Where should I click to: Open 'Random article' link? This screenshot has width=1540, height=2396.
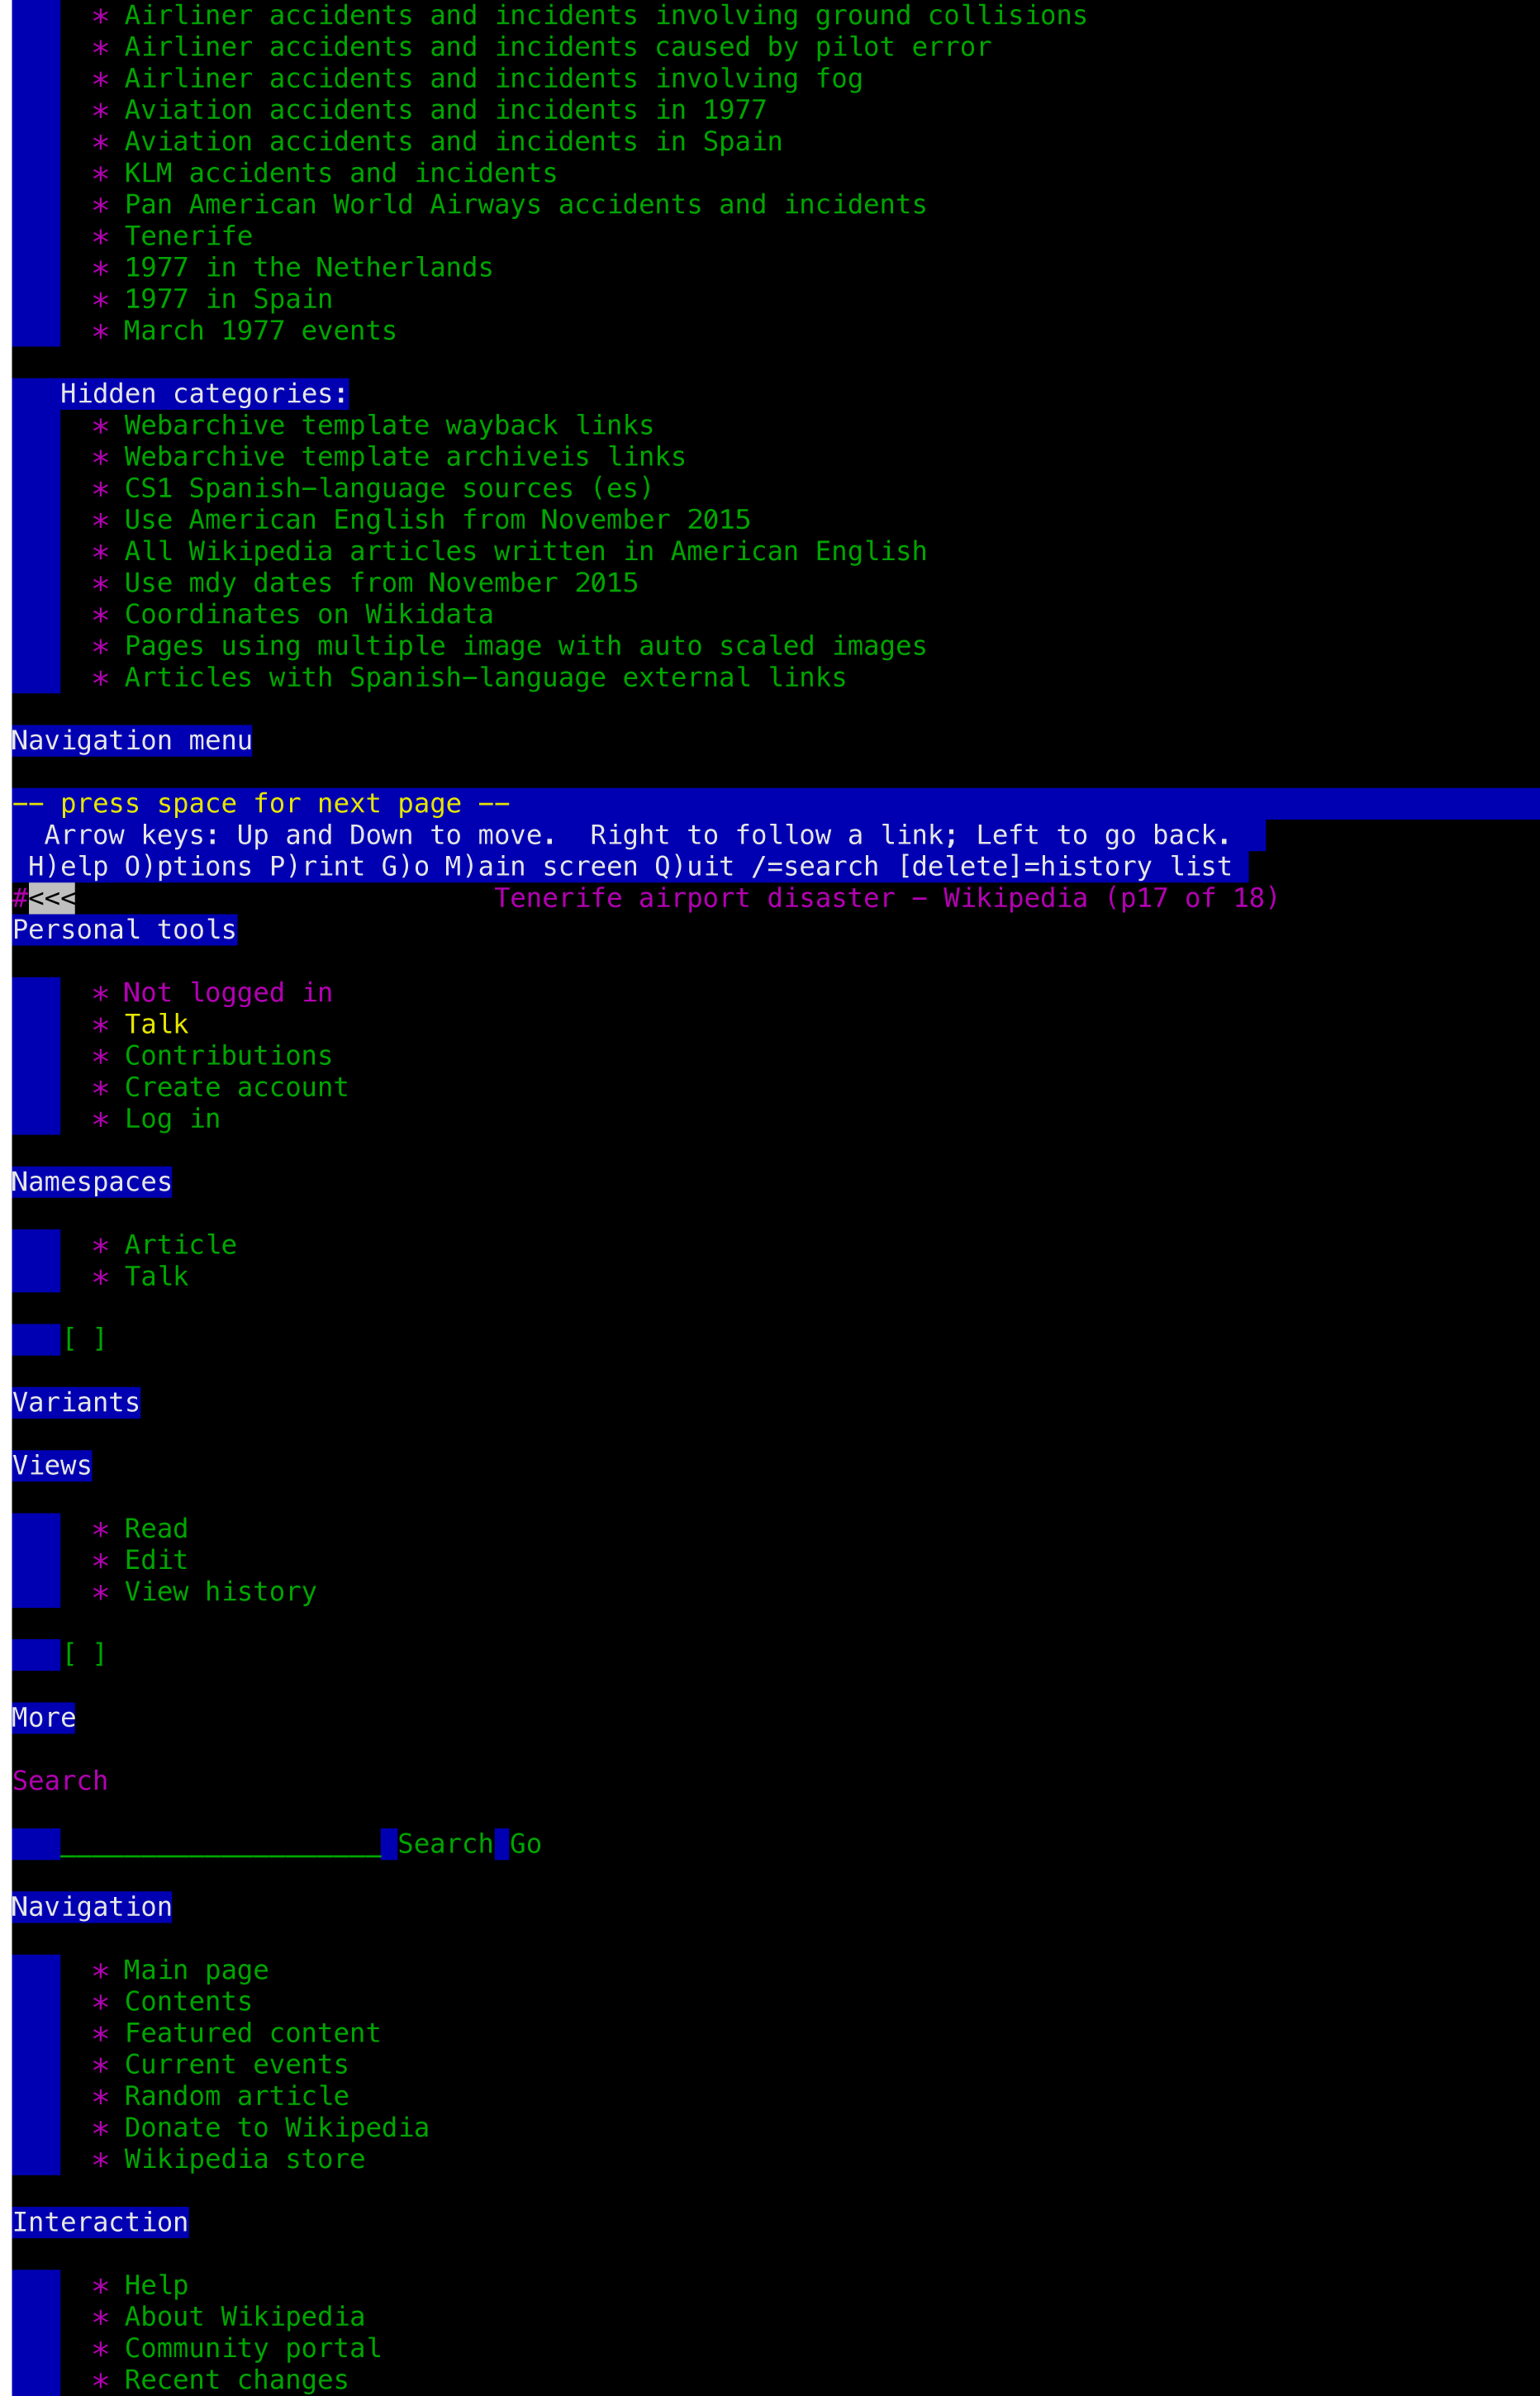[x=236, y=2096]
